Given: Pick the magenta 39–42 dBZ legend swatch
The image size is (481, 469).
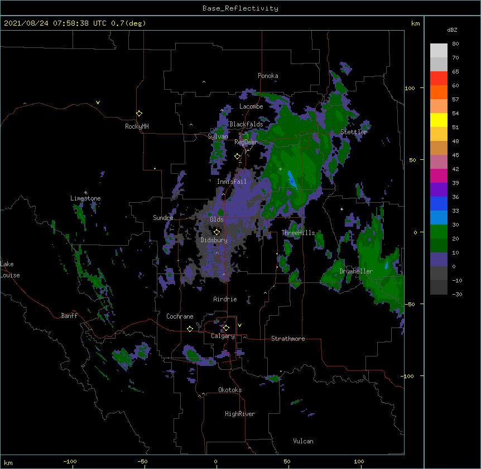Looking at the screenshot, I should click(x=439, y=175).
